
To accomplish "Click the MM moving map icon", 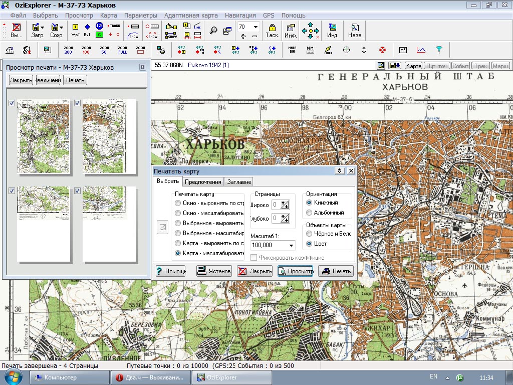I will (310, 50).
